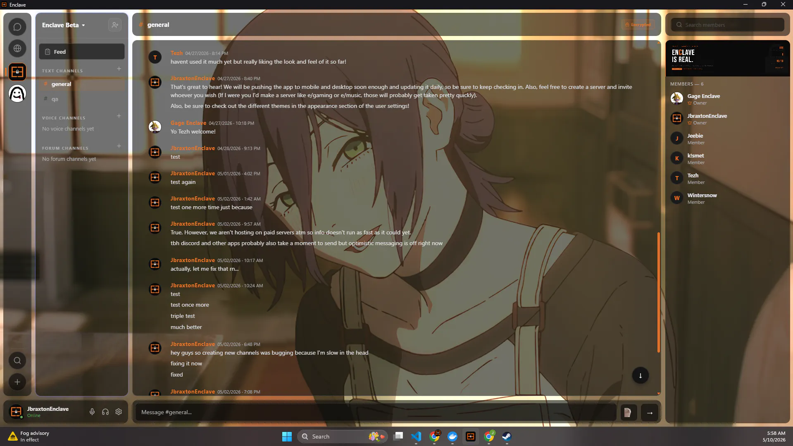The image size is (793, 446).
Task: Open Steam from the taskbar
Action: 507,436
